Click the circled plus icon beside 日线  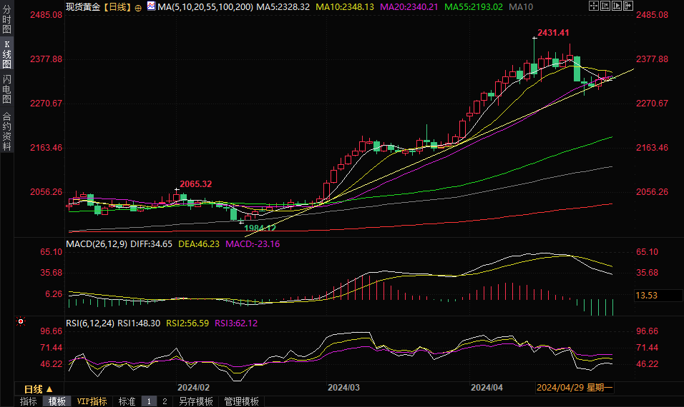(x=138, y=7)
